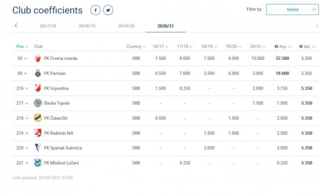
Task: Click the next seasons right arrow
Action: (x=316, y=26)
